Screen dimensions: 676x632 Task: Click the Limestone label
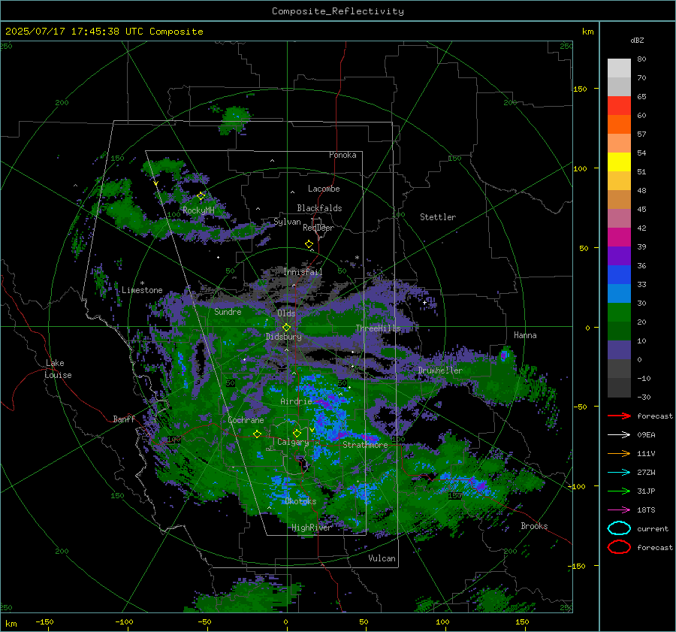coord(142,290)
